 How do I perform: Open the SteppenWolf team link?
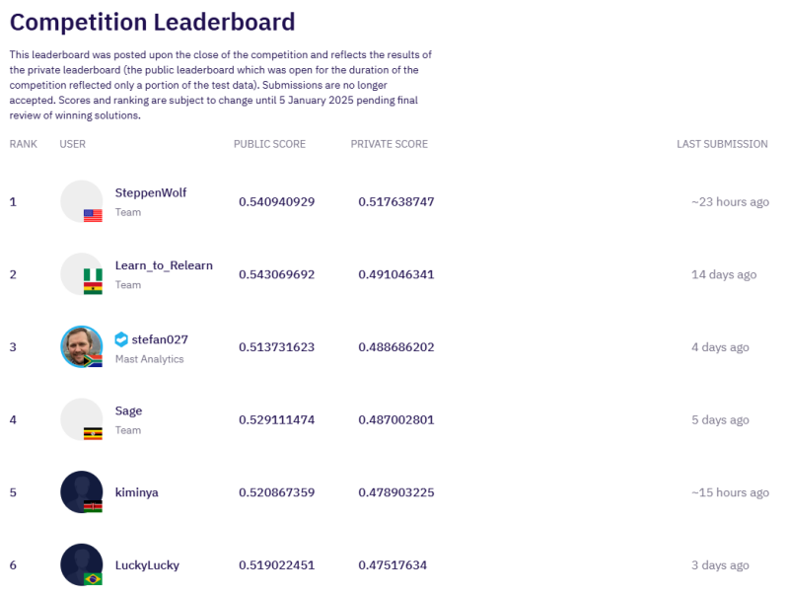click(150, 192)
